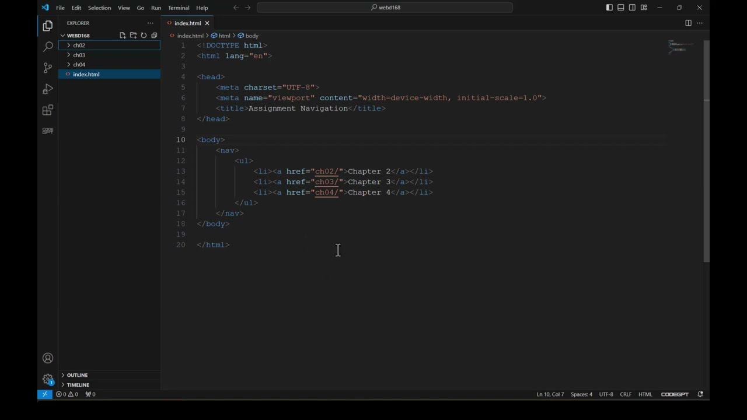Click the ch02/ href link on line 13

tap(327, 171)
